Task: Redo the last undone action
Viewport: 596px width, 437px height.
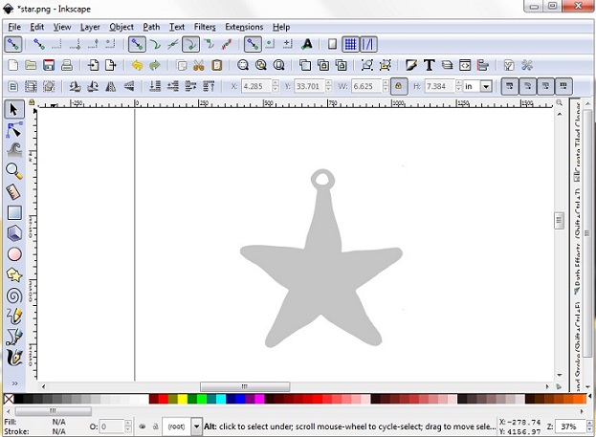Action: (155, 65)
